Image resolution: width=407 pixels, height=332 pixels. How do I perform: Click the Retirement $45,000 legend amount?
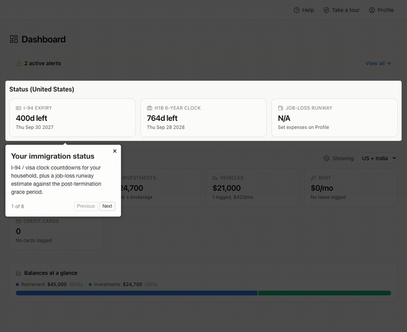coord(57,284)
